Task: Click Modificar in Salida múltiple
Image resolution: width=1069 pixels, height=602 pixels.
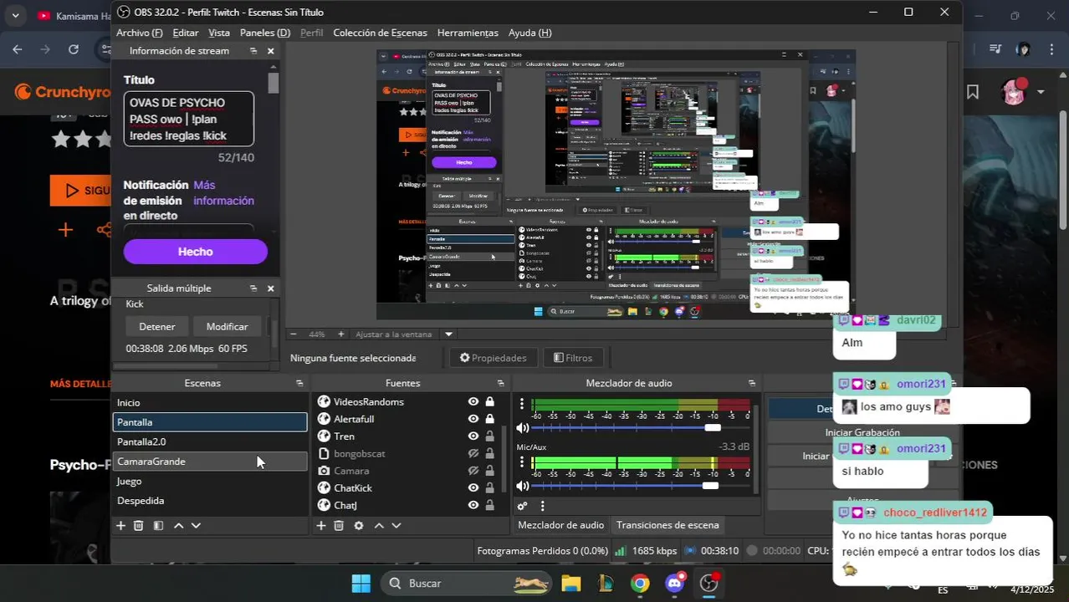Action: tap(227, 327)
